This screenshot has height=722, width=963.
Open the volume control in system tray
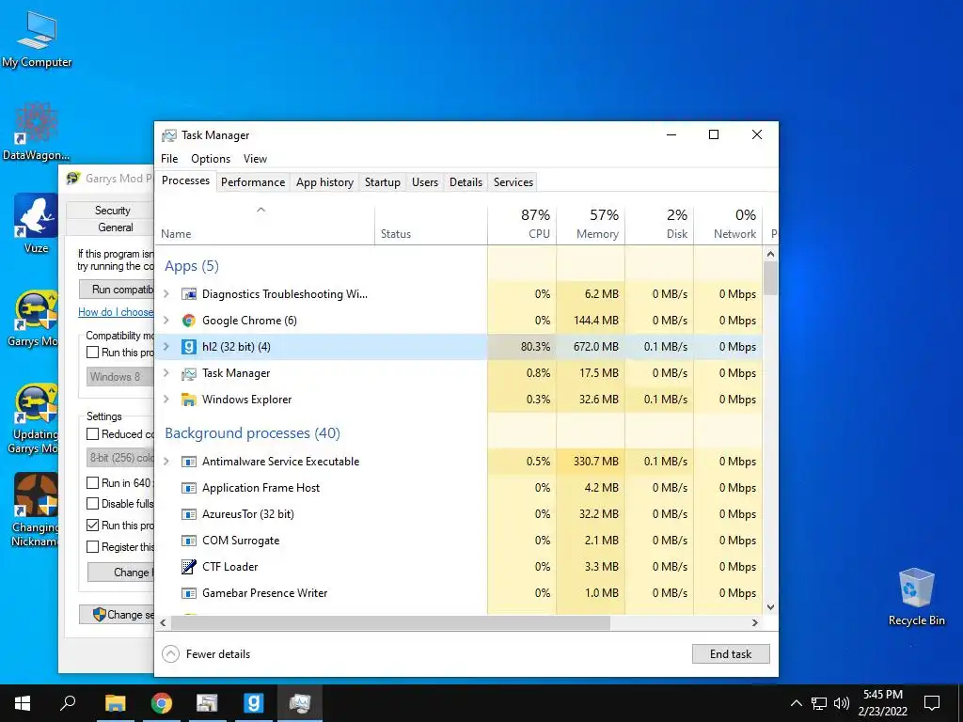point(842,703)
